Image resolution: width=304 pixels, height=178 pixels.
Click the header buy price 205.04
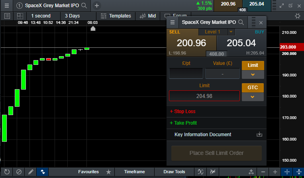click(x=257, y=4)
